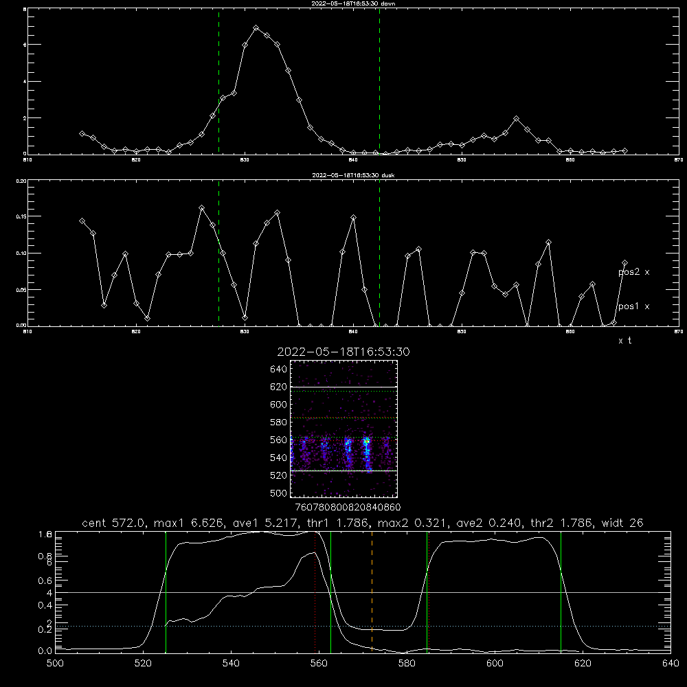Click the y-axis label 580 on spectrogram
Image resolution: width=687 pixels, height=687 pixels.
279,423
